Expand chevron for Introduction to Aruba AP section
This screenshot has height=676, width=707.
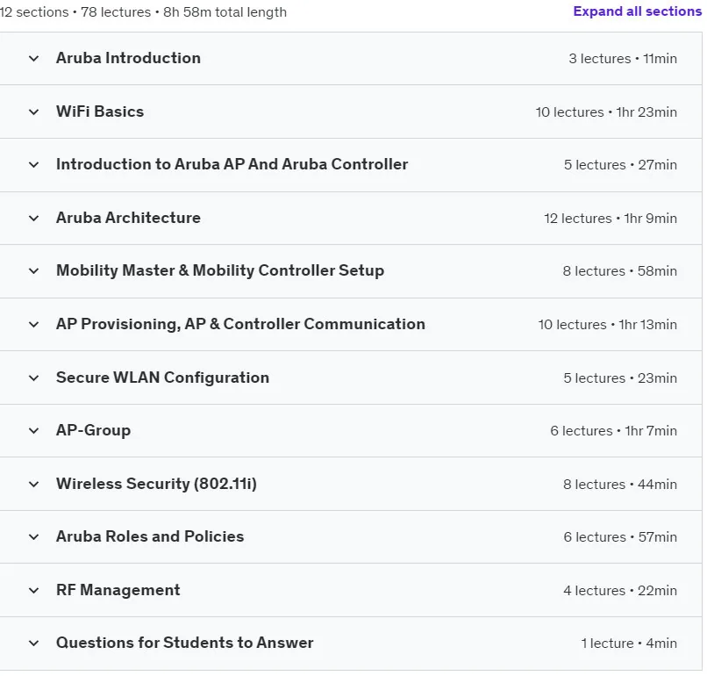coord(34,165)
